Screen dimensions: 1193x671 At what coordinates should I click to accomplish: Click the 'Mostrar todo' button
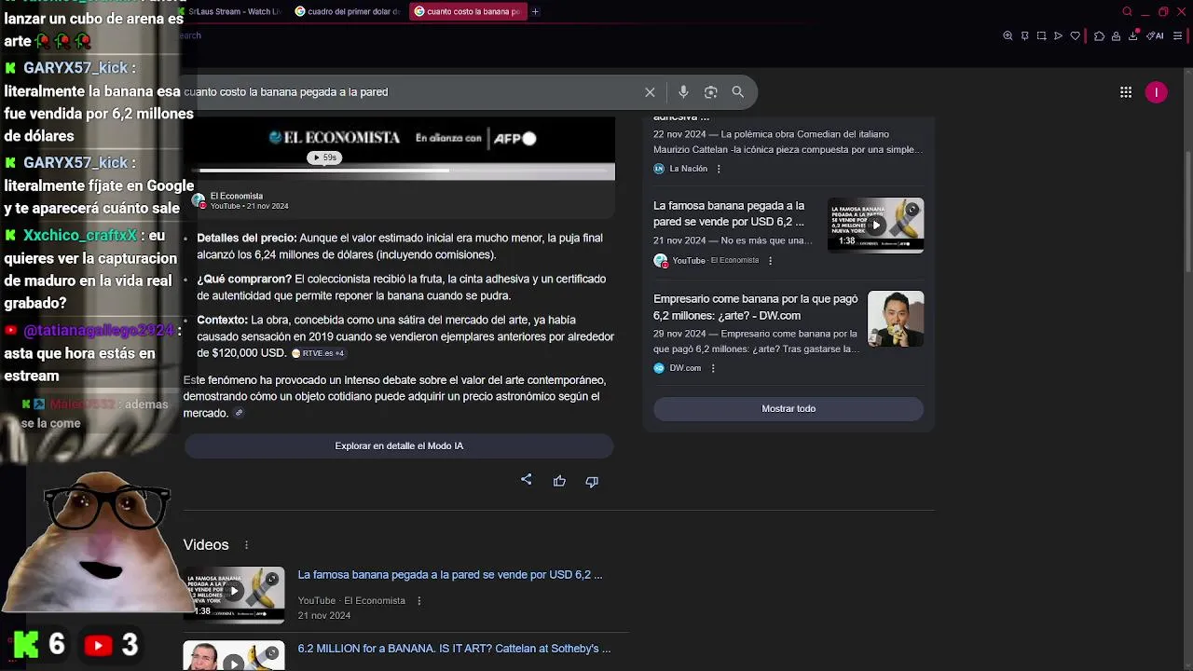click(788, 408)
